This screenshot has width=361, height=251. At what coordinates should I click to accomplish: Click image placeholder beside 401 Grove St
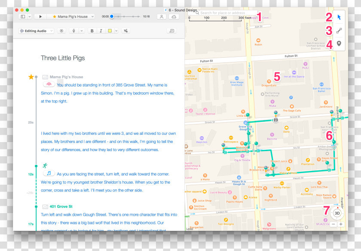[x=46, y=207]
